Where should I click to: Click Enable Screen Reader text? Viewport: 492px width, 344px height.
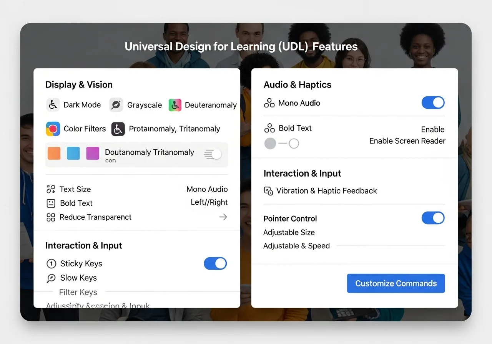(407, 141)
